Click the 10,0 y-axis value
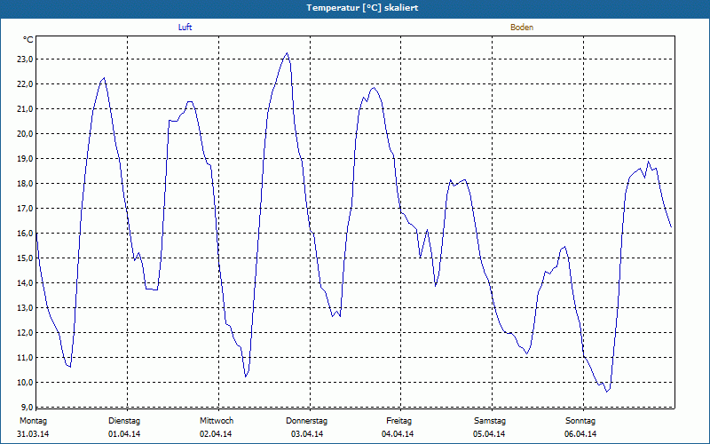Screen dimensions: 710x444 pyautogui.click(x=26, y=383)
